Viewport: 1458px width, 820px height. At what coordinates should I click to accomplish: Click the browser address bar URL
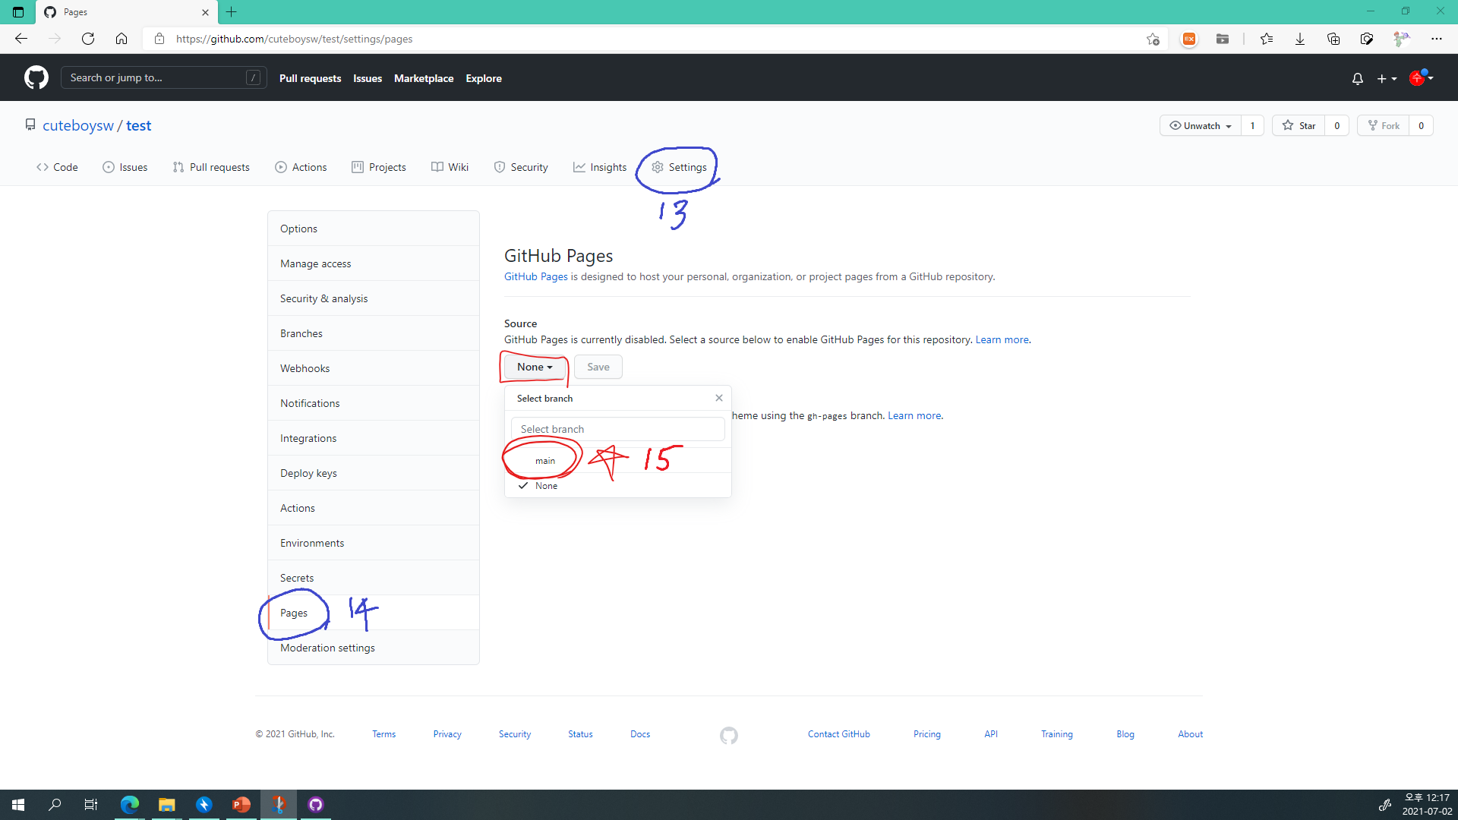click(294, 39)
